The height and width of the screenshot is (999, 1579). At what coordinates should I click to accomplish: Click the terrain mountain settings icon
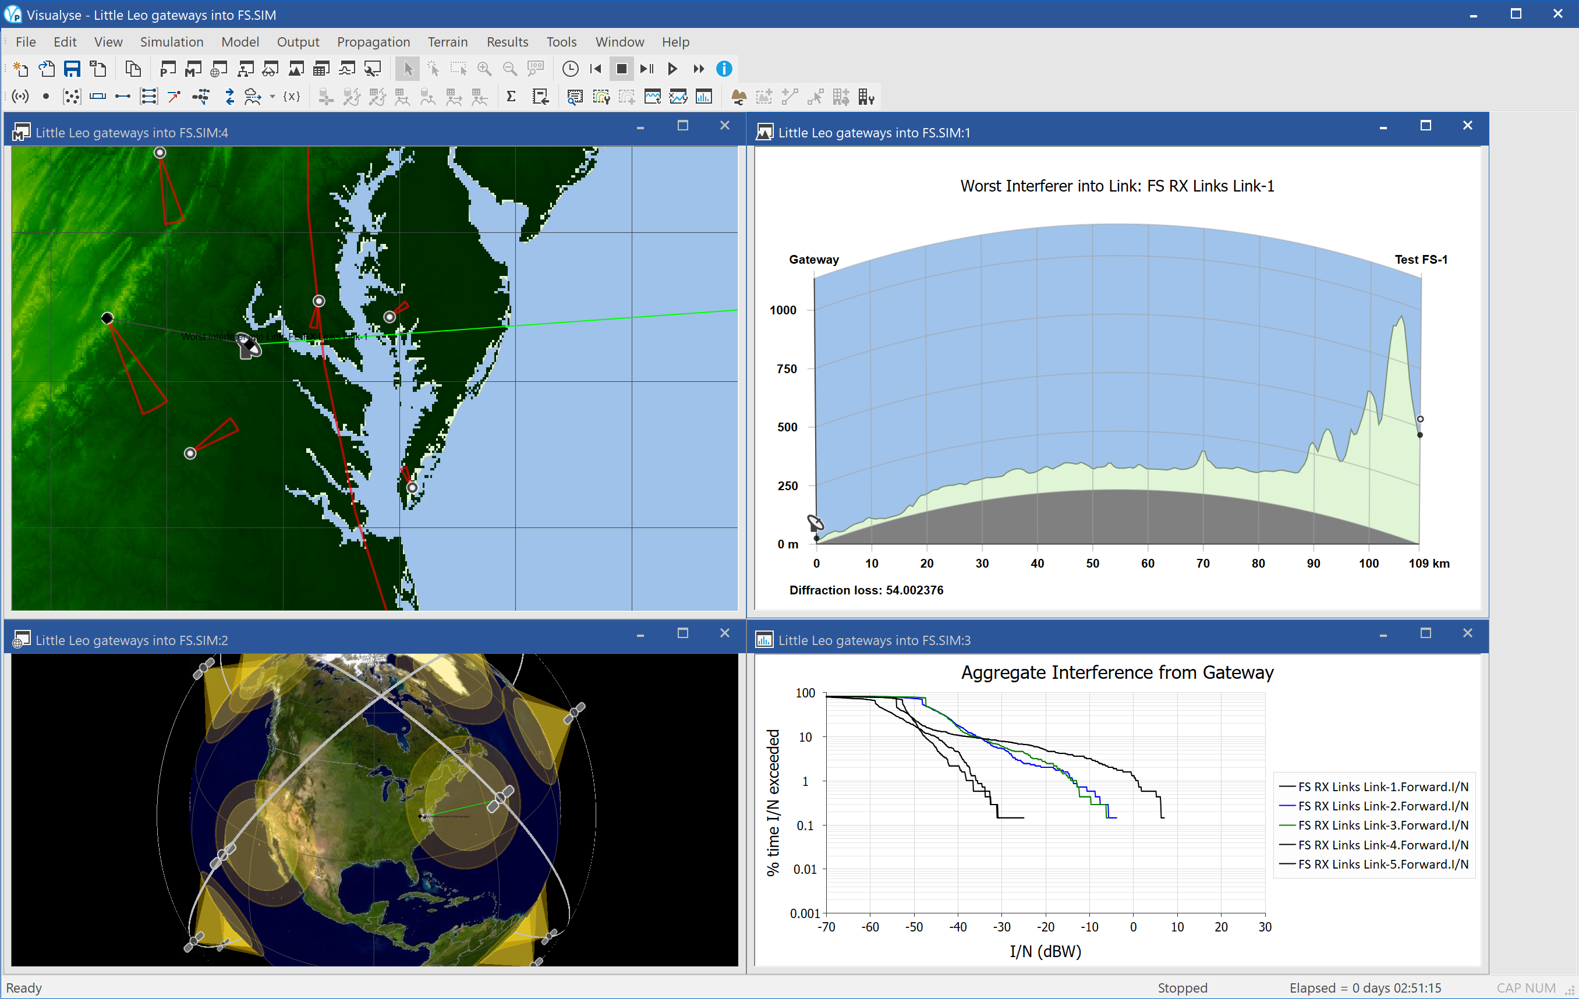pyautogui.click(x=739, y=97)
